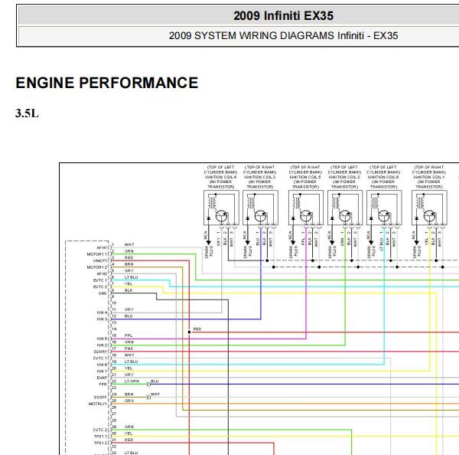Click the "IGNITION COIL 4" label
The width and height of the screenshot is (459, 455).
pyautogui.click(x=221, y=177)
